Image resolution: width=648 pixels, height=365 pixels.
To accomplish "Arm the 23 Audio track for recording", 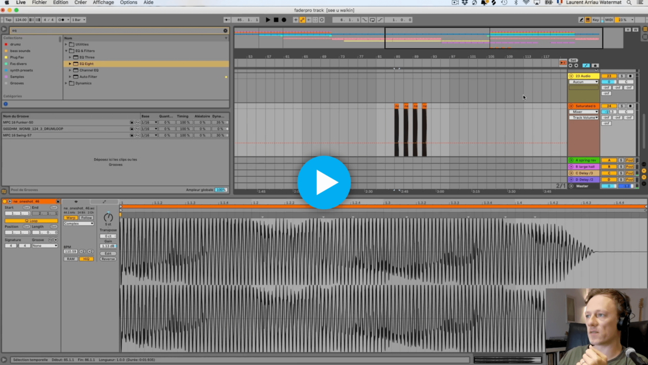I will (x=630, y=76).
